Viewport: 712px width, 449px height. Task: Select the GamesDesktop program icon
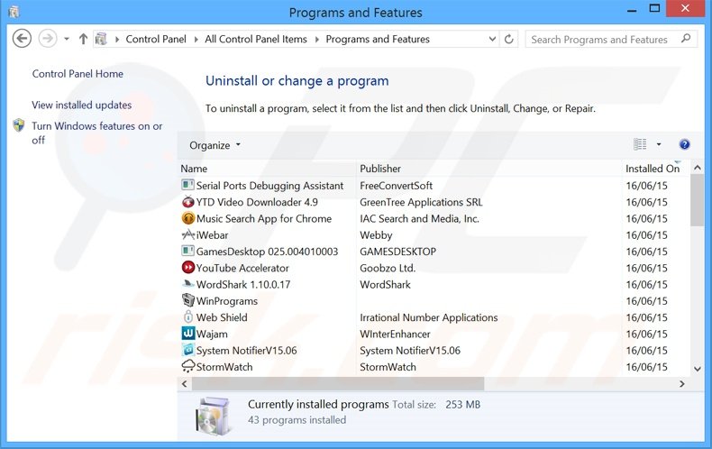tap(187, 251)
